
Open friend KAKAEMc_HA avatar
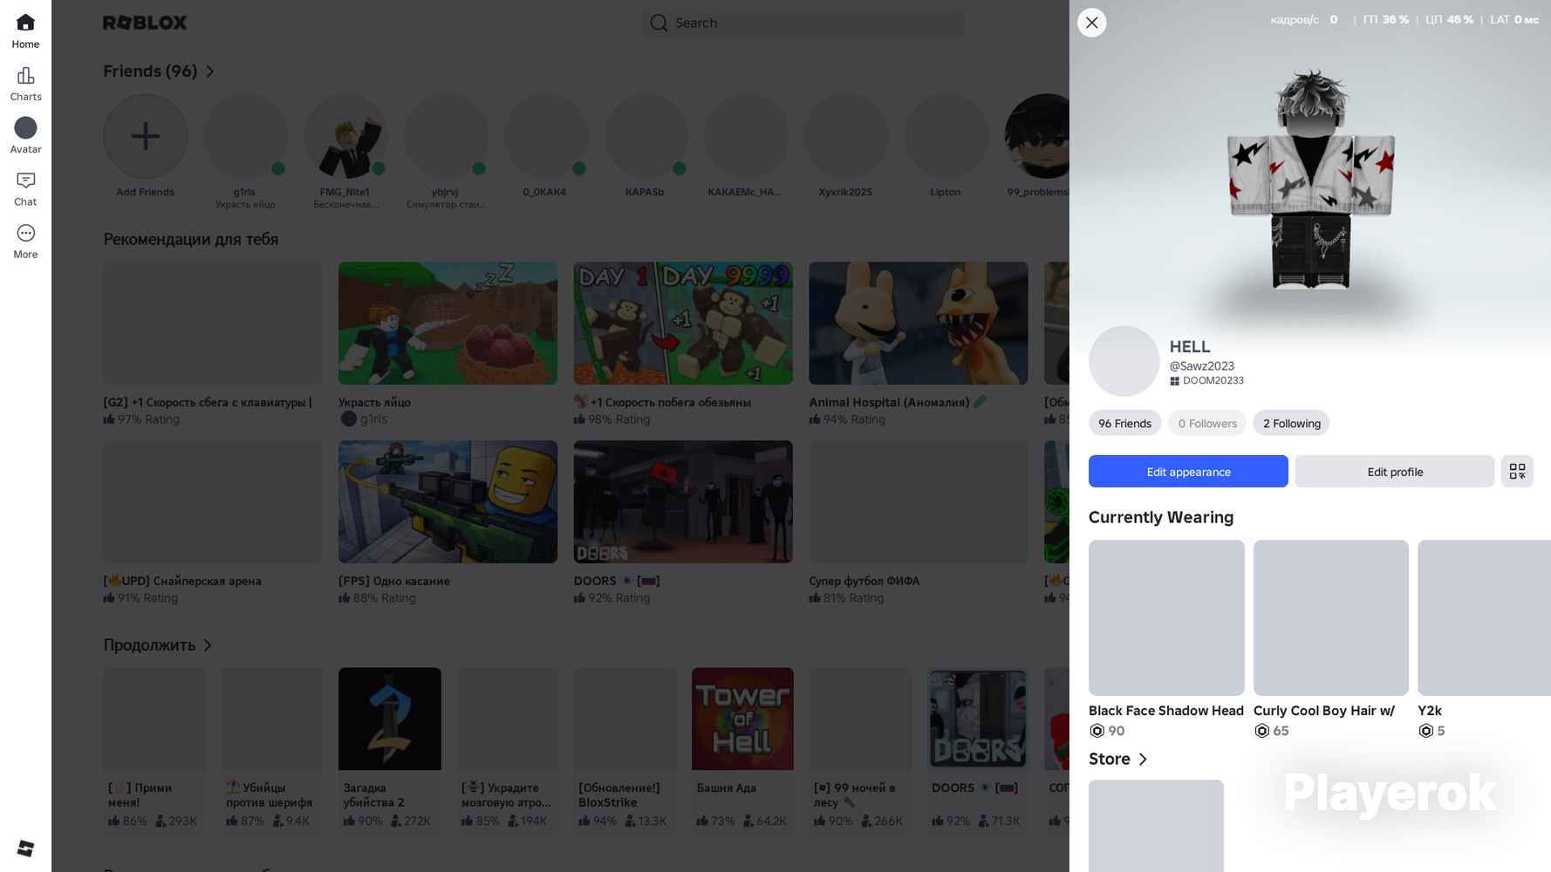pyautogui.click(x=746, y=136)
